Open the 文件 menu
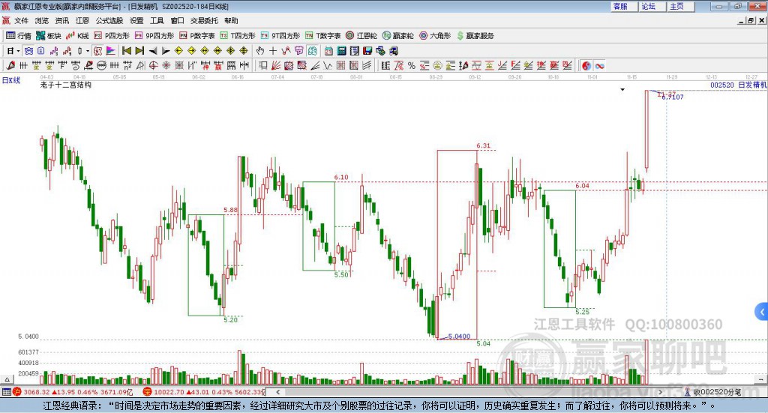 21,20
